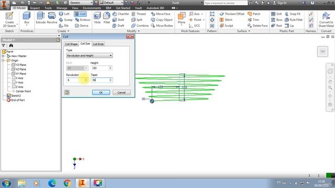Click Convert to Sheet Metal
The height and width of the screenshot is (188, 335).
click(x=326, y=19)
